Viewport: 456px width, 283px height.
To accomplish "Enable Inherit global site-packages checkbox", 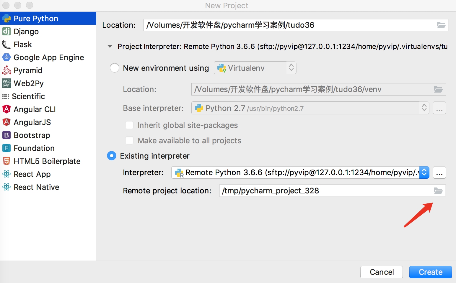I will pos(129,125).
